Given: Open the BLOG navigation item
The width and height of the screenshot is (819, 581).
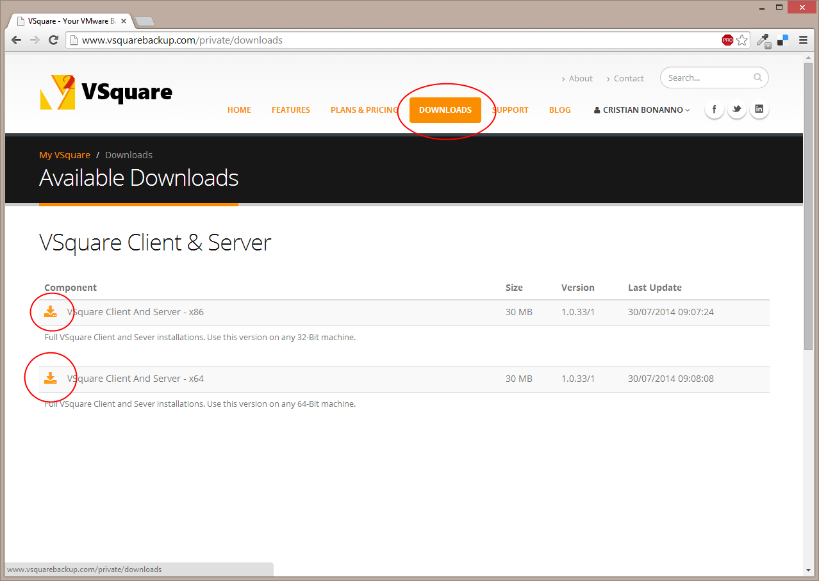Looking at the screenshot, I should pyautogui.click(x=560, y=110).
